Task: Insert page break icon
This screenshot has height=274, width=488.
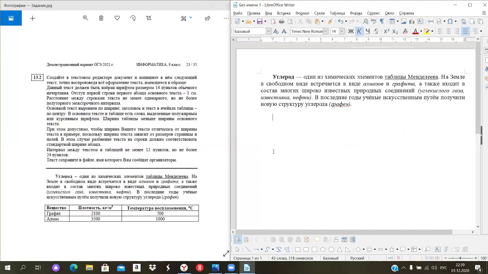Action: 431,21
